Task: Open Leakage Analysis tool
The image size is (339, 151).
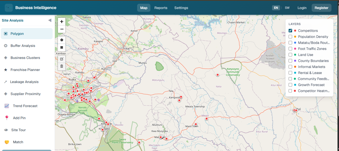Action: [x=27, y=82]
